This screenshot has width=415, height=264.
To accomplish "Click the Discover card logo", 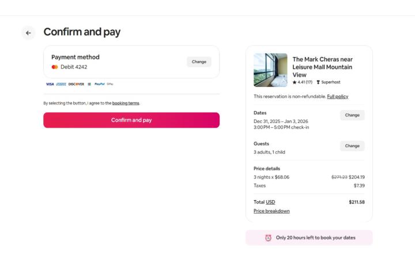I will click(x=76, y=84).
